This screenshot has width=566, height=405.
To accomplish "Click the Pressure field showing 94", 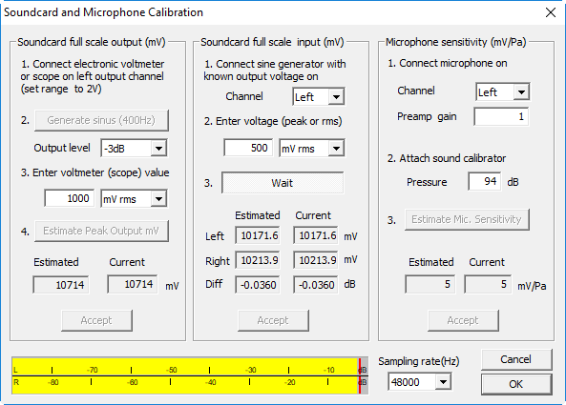I will (x=485, y=181).
